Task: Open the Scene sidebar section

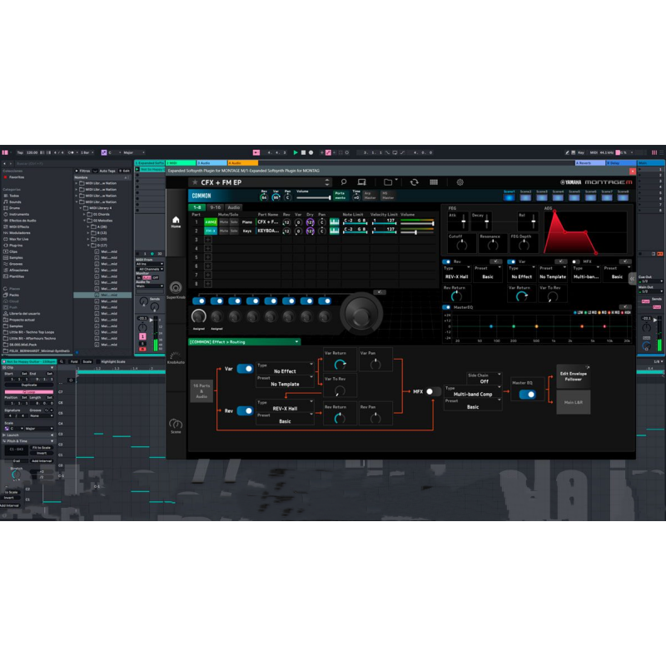Action: click(x=176, y=426)
